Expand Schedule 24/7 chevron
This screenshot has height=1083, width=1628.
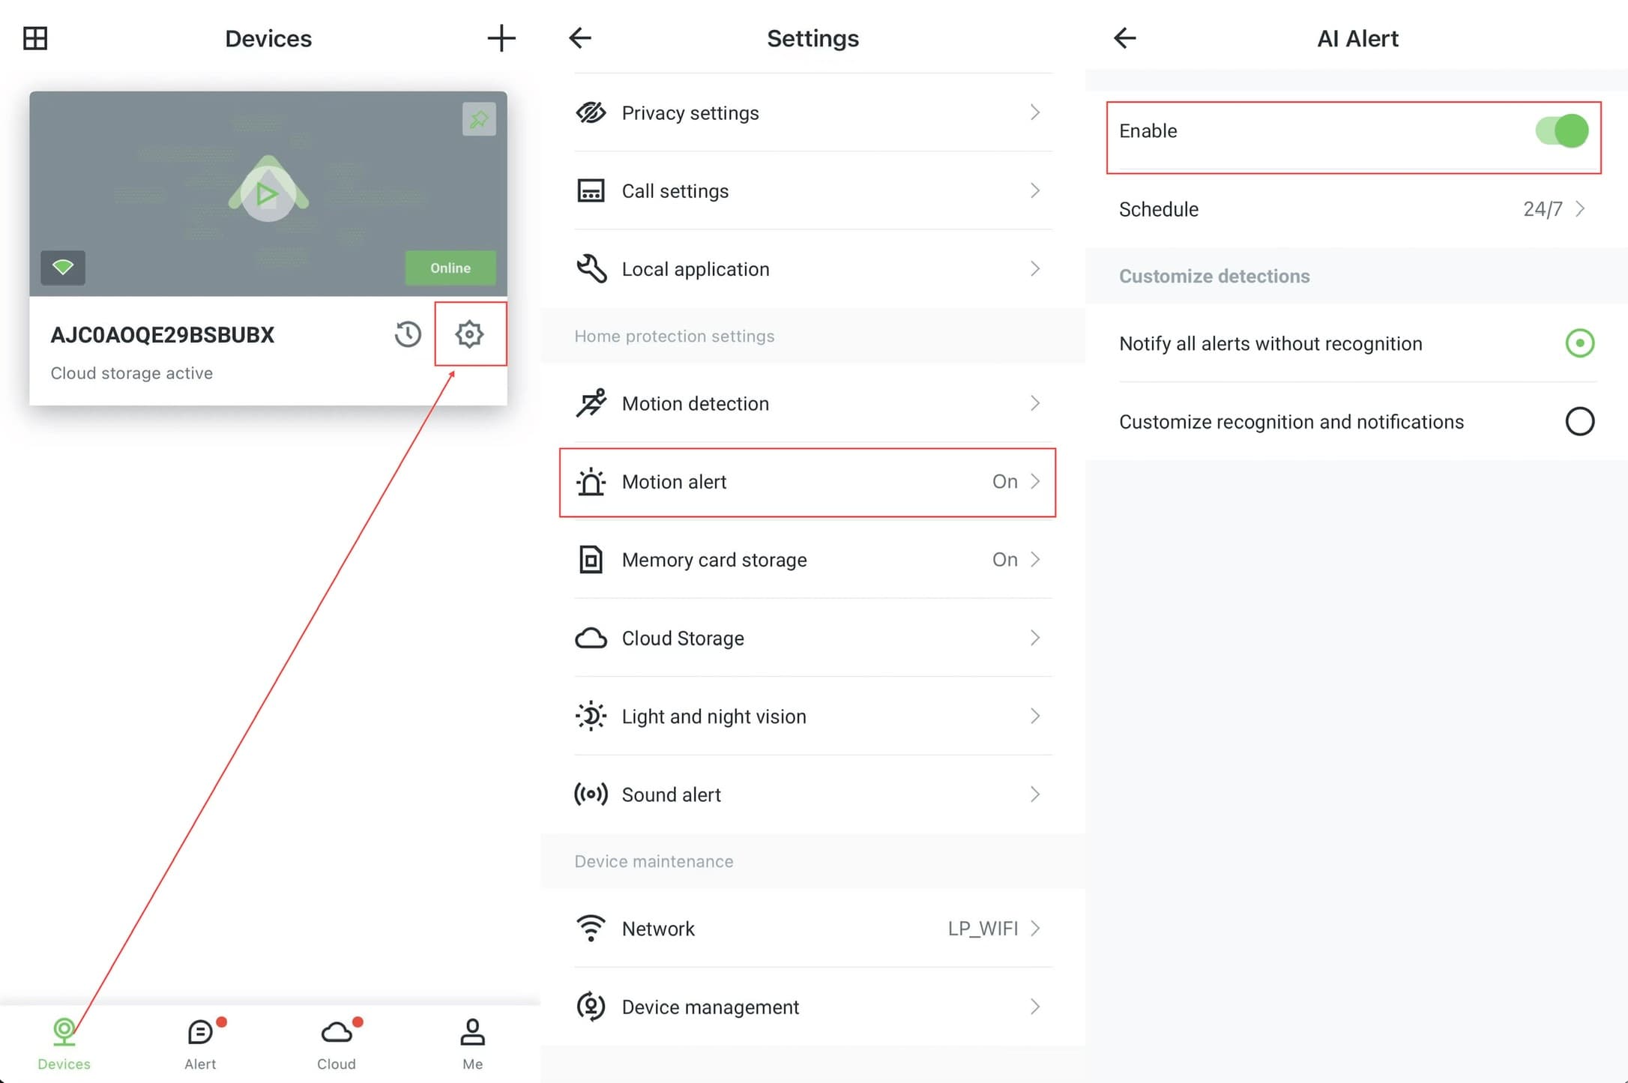[1580, 209]
